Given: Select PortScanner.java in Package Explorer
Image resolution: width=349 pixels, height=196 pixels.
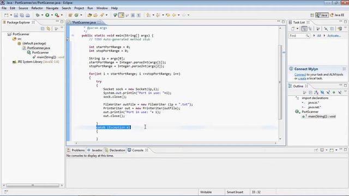Looking at the screenshot, I should coord(36,48).
